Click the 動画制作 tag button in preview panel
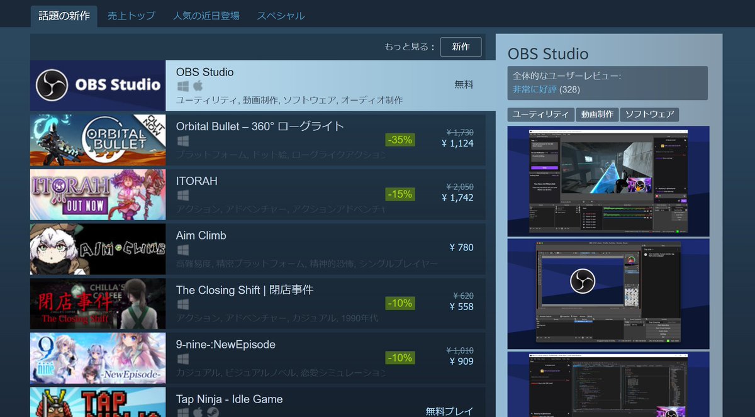Viewport: 755px width, 417px height. 596,114
